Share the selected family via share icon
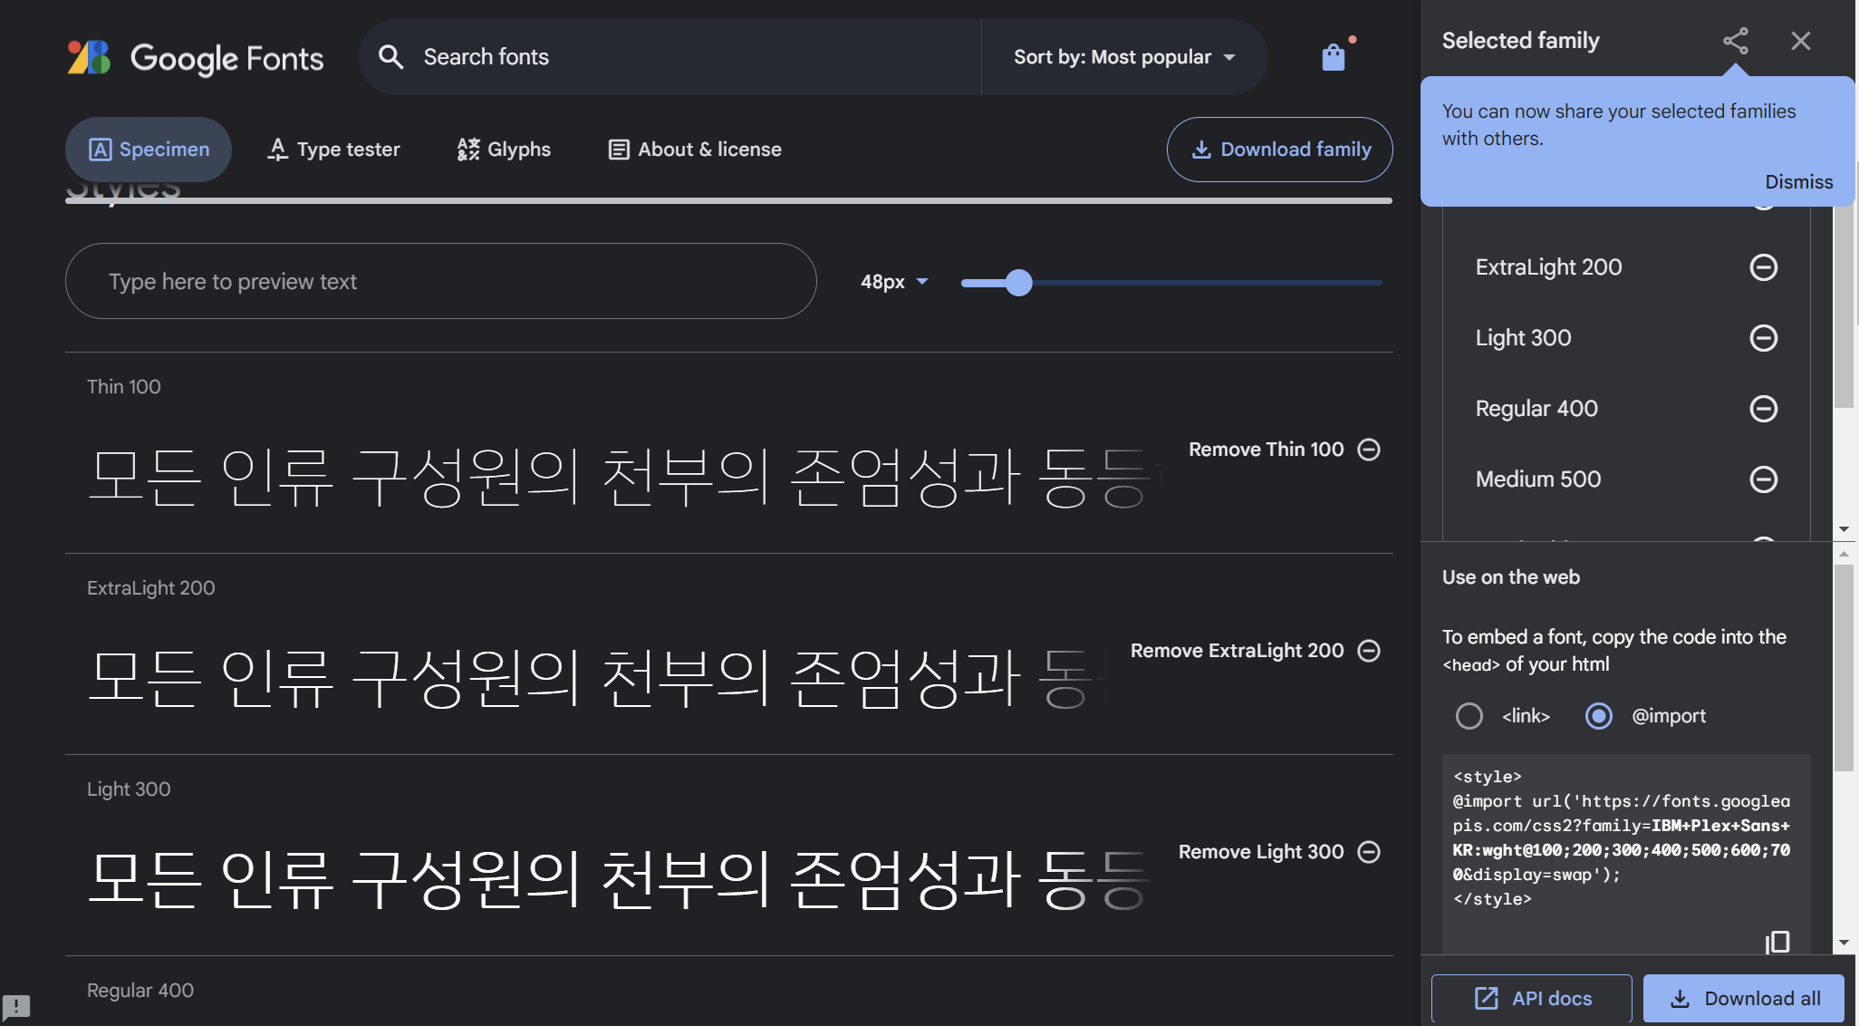 point(1737,40)
